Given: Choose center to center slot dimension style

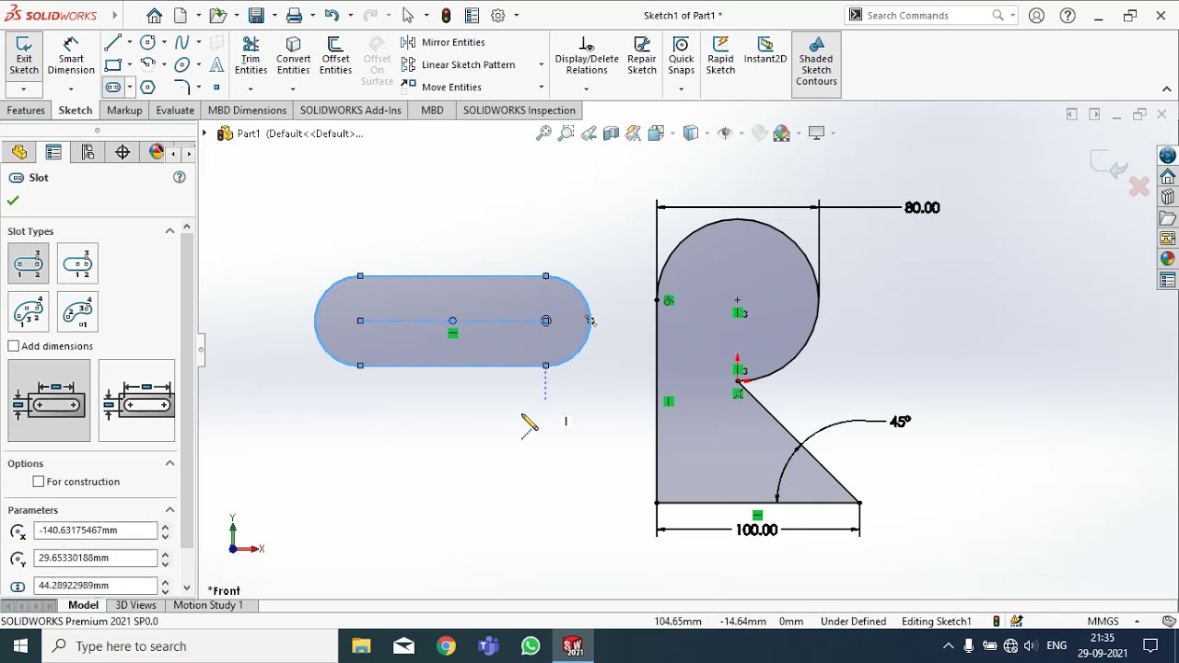Looking at the screenshot, I should tap(49, 401).
